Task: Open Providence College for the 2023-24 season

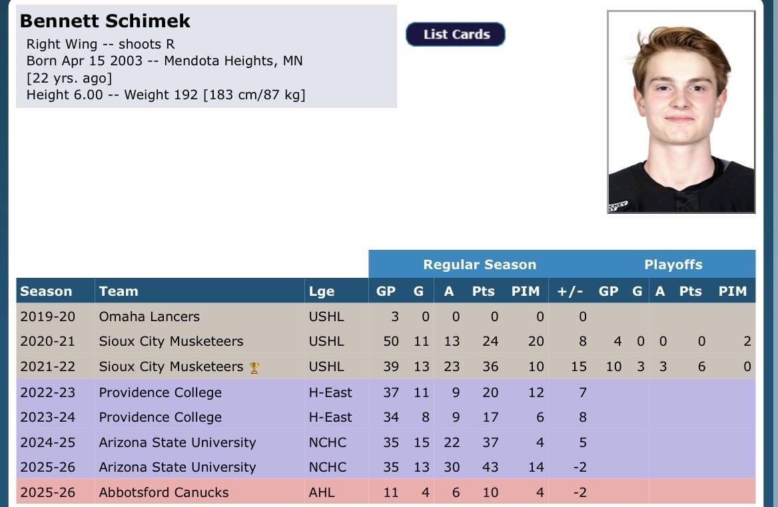Action: [160, 417]
